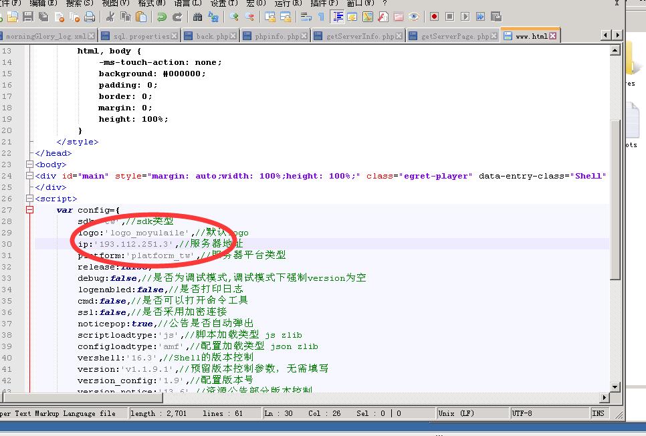Click the Close All documents icon
The image size is (646, 436).
[x=75, y=17]
